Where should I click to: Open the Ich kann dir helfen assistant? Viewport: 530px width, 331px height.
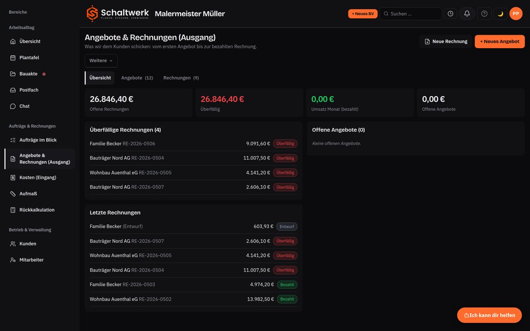489,315
